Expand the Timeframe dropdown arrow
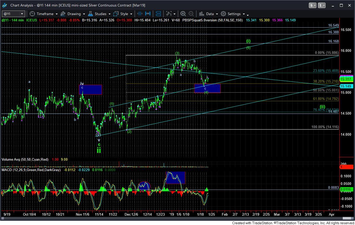 [57, 14]
